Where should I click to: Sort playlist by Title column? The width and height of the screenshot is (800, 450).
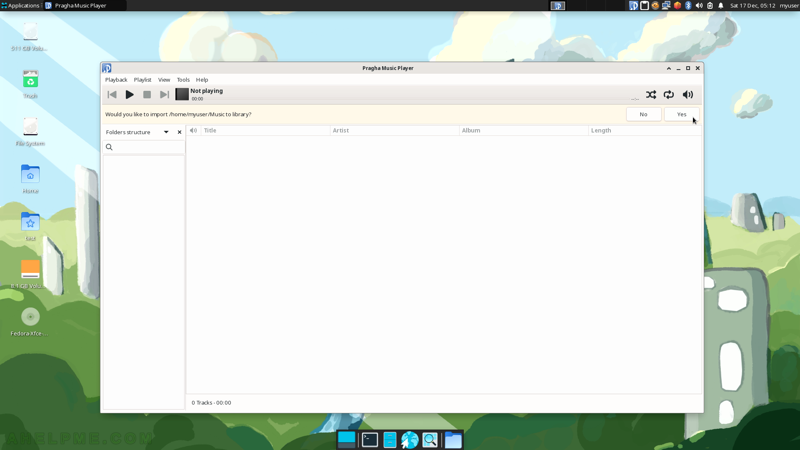[265, 130]
